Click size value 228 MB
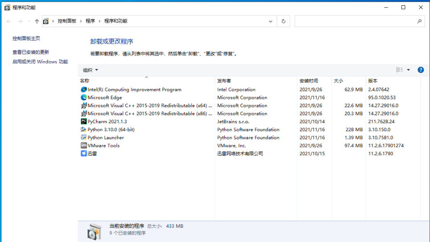Image resolution: width=430 pixels, height=242 pixels. pos(354,129)
